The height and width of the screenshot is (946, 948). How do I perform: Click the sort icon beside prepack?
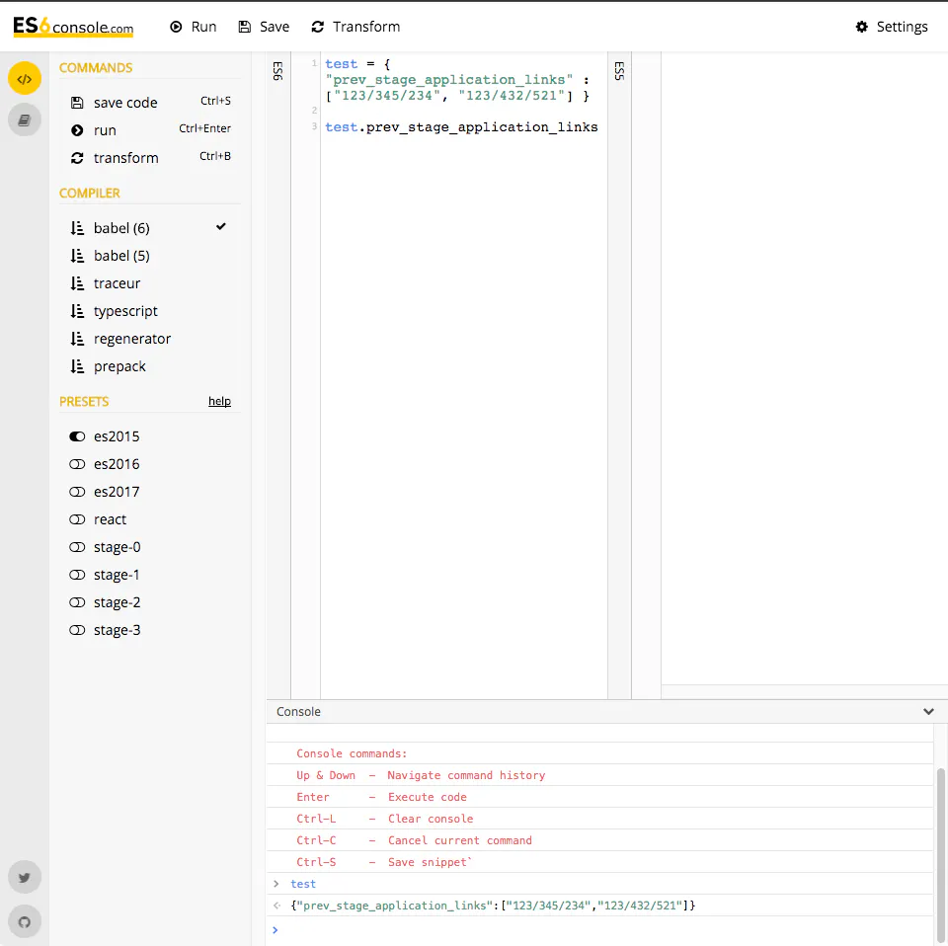[x=77, y=366]
